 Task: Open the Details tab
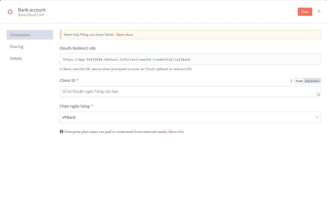16,58
